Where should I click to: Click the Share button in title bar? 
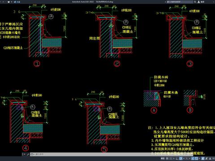coord(17,2)
